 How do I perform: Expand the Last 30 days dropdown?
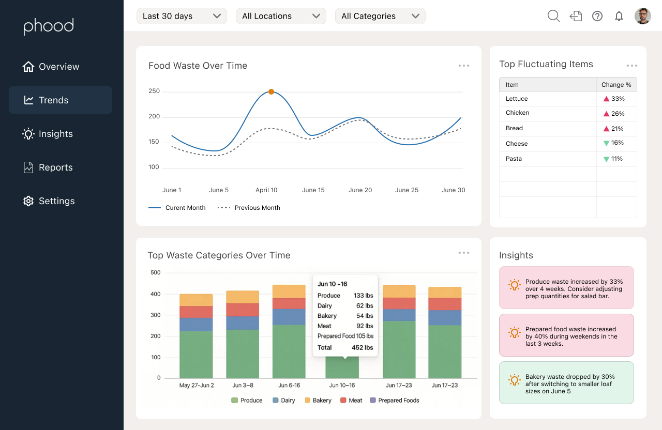[x=182, y=16]
